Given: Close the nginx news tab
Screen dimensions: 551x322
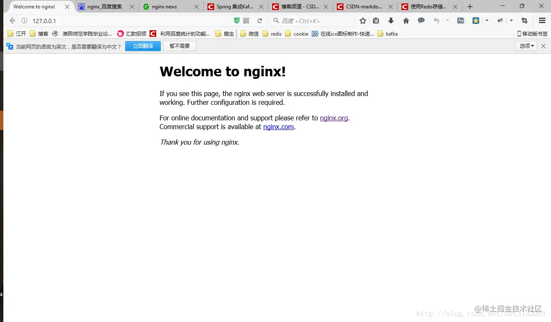Looking at the screenshot, I should [197, 7].
